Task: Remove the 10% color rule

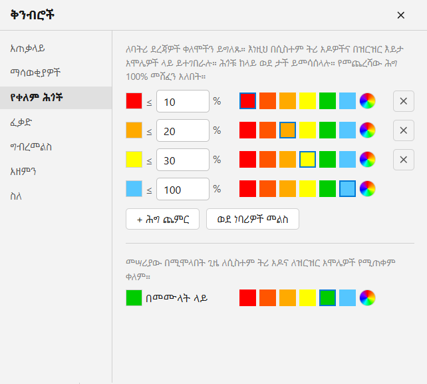Action: pyautogui.click(x=404, y=101)
